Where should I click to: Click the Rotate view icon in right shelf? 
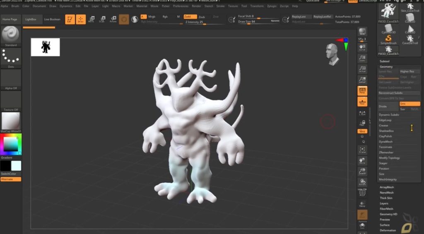(362, 182)
